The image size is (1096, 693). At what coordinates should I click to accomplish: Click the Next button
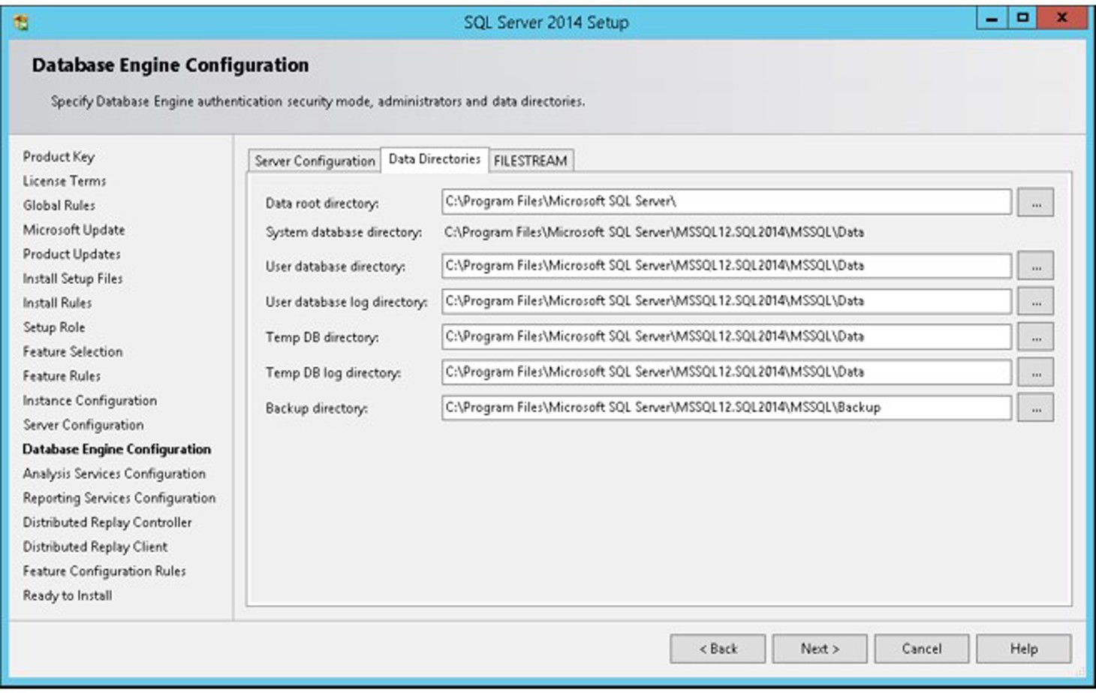coord(820,649)
